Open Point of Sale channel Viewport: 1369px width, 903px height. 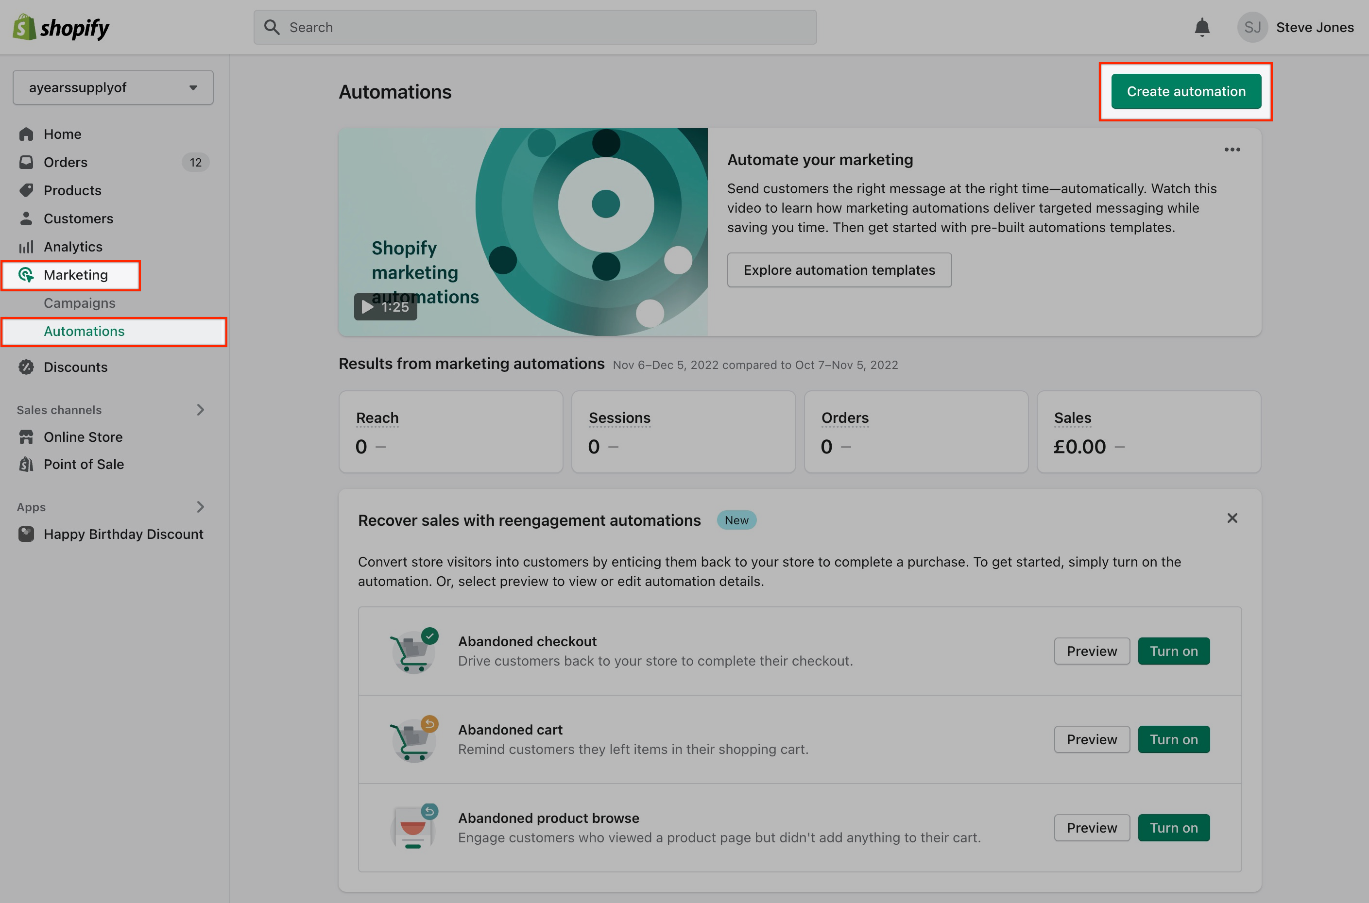pyautogui.click(x=84, y=464)
